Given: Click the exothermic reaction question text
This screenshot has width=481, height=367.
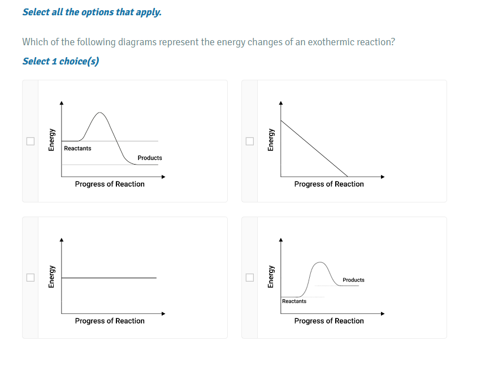Looking at the screenshot, I should click(x=208, y=42).
